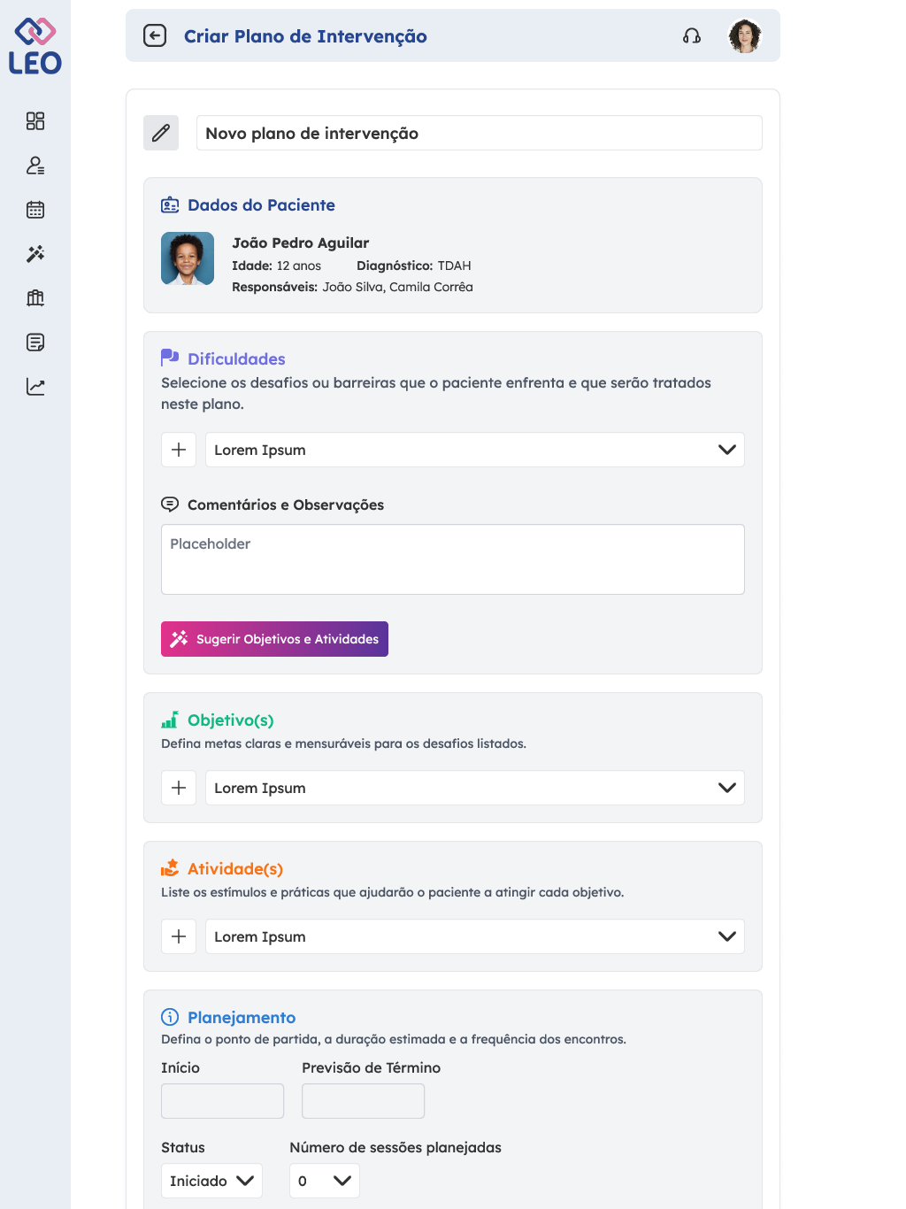Click the Comentários e Observações text area
The width and height of the screenshot is (906, 1209).
(x=452, y=559)
